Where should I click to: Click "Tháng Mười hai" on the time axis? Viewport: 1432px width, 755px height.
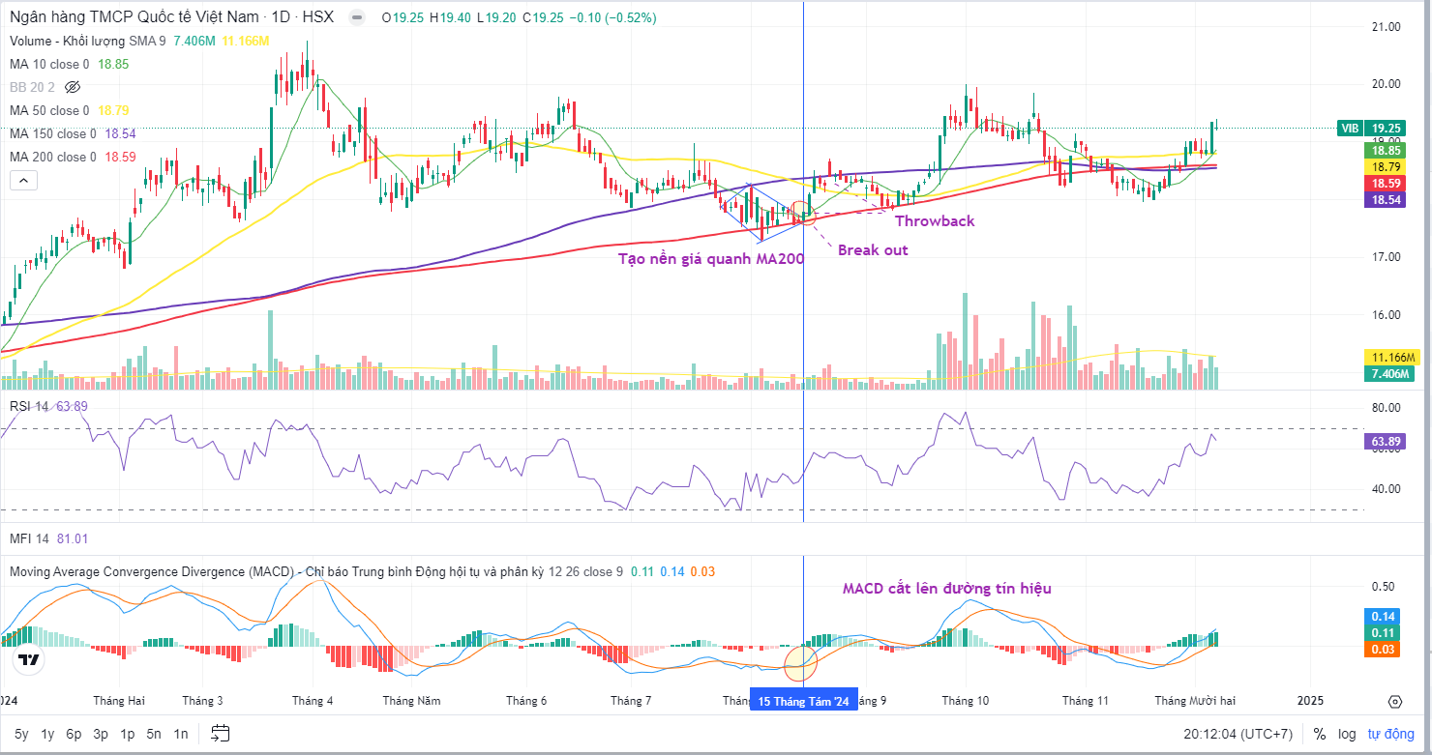[1195, 701]
